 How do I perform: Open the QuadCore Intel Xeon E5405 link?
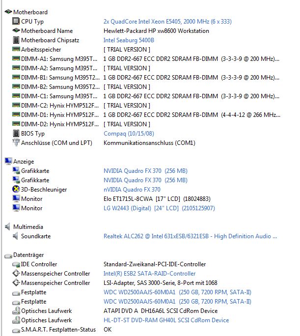coord(167,22)
